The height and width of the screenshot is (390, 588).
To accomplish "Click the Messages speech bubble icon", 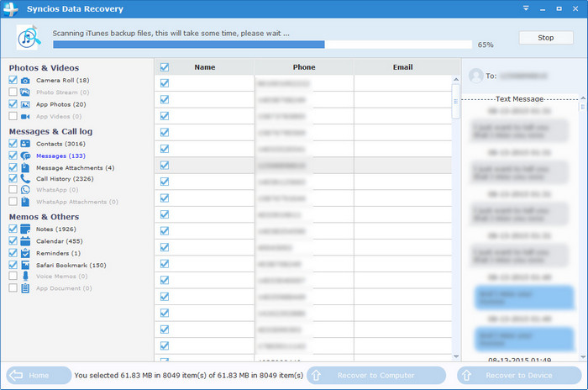I will pyautogui.click(x=25, y=155).
